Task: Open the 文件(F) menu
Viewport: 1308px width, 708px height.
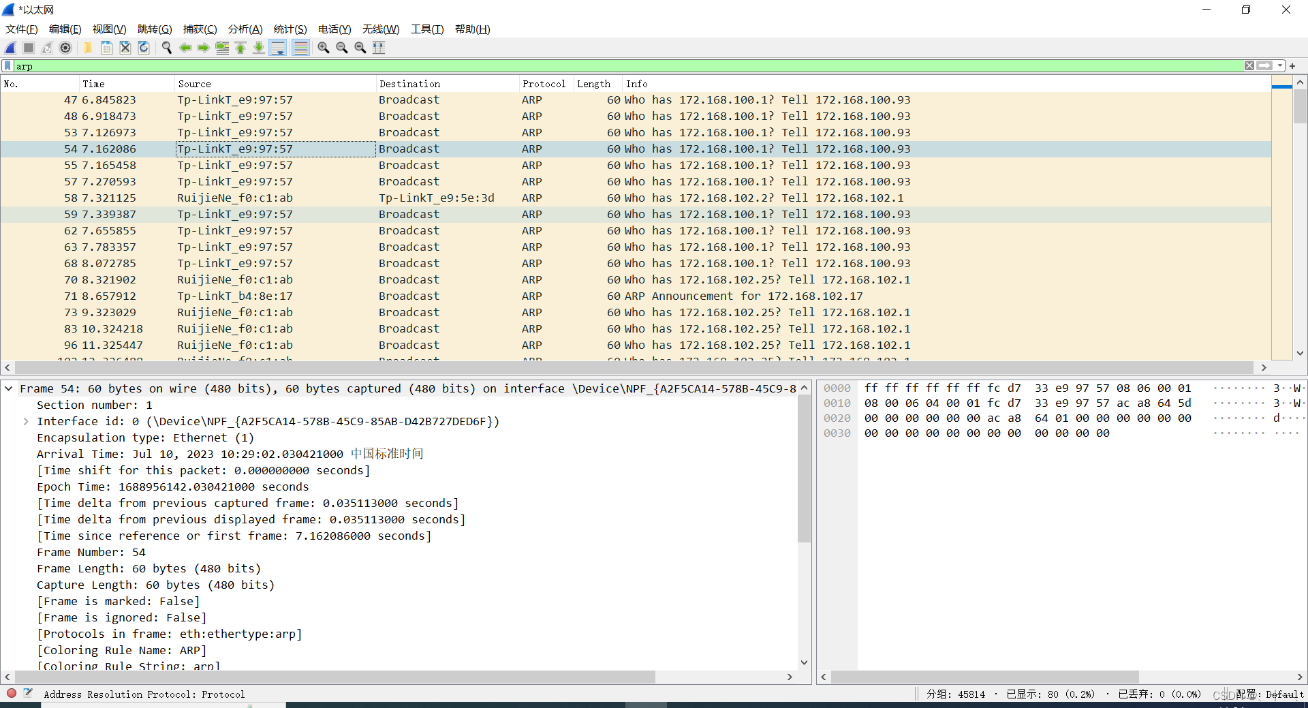Action: click(22, 29)
